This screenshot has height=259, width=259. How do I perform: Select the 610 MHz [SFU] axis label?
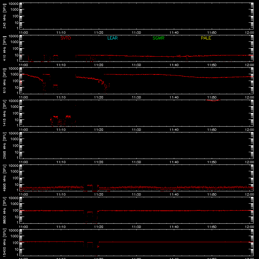pyautogui.click(x=4, y=81)
